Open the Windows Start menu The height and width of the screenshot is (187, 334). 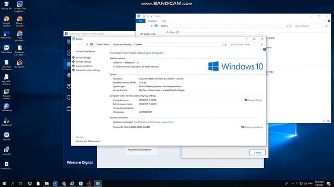pyautogui.click(x=4, y=183)
